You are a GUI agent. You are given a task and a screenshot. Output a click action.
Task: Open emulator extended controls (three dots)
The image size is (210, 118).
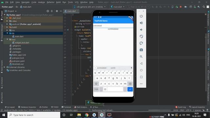click(141, 84)
